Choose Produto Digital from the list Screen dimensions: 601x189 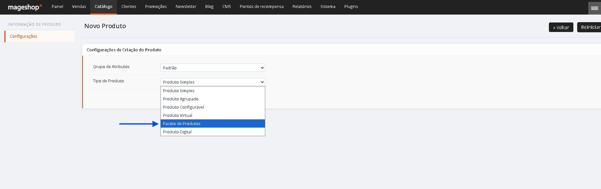[x=213, y=132]
